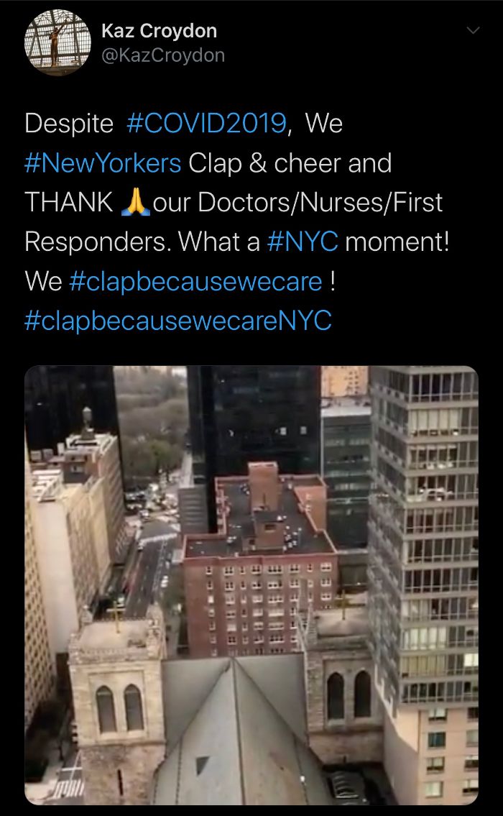The image size is (503, 816).
Task: Open Kaz Croydon's profile avatar
Action: click(x=57, y=42)
